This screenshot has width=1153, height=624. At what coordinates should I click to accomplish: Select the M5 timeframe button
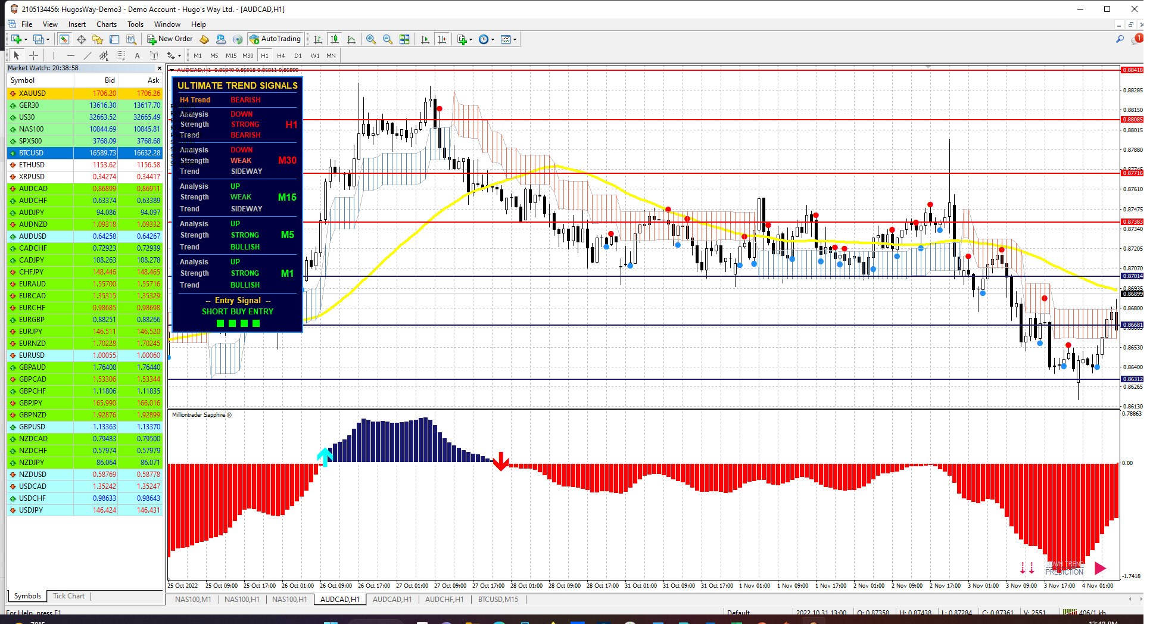pos(214,55)
